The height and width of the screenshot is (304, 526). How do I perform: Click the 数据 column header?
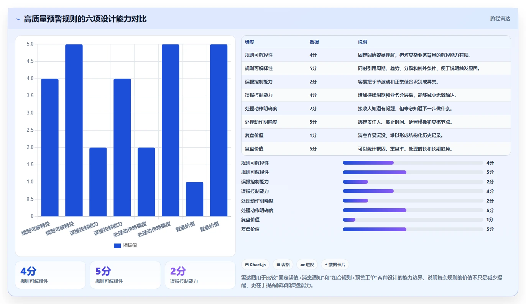pyautogui.click(x=314, y=42)
